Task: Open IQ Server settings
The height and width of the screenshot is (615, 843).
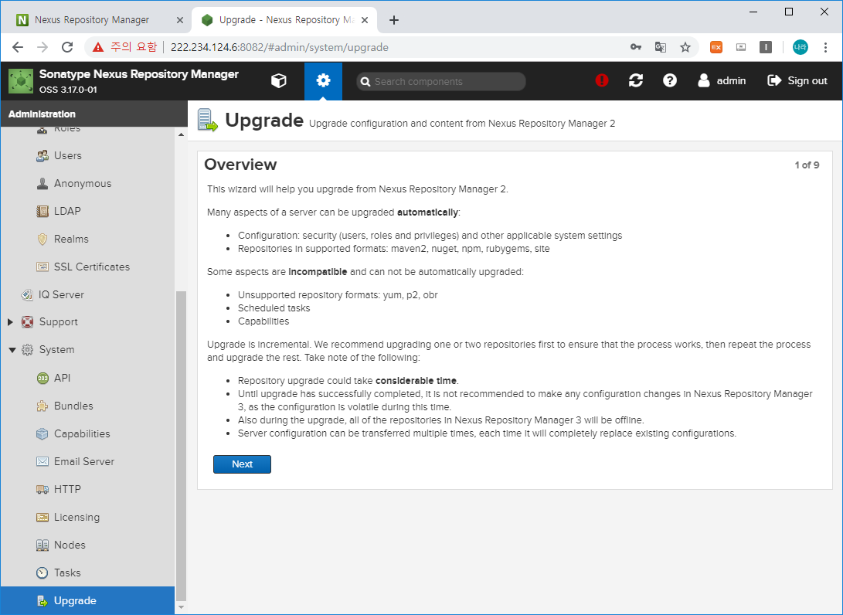Action: click(x=61, y=294)
